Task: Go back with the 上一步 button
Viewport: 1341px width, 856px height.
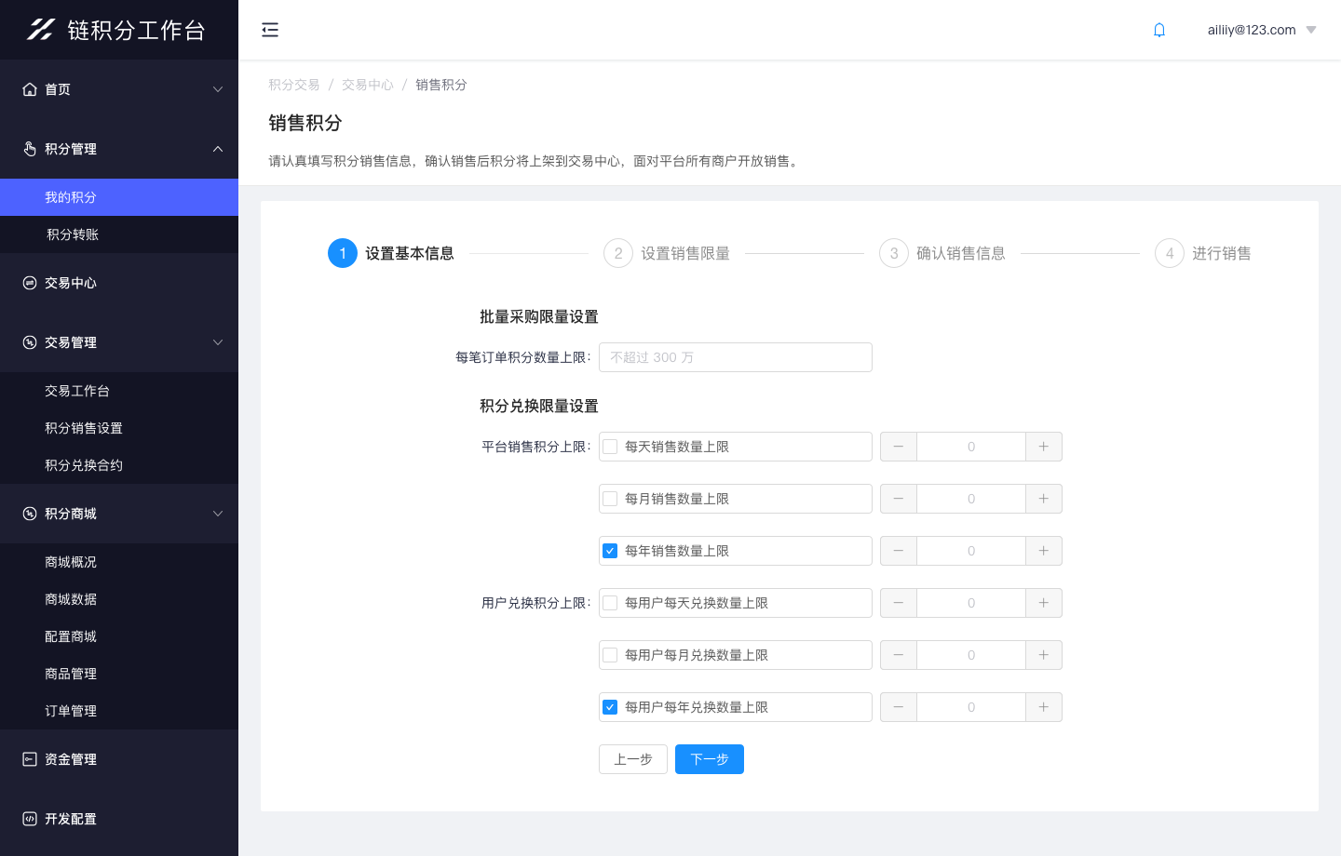Action: click(633, 759)
